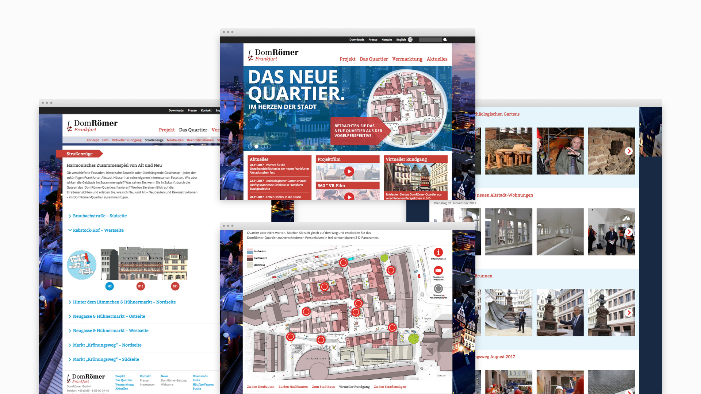Play the 360° VR-Film video

pos(349,197)
